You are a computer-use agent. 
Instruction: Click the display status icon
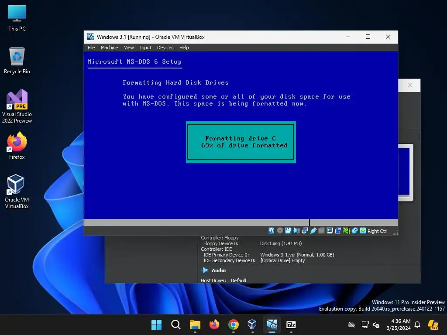tap(330, 231)
